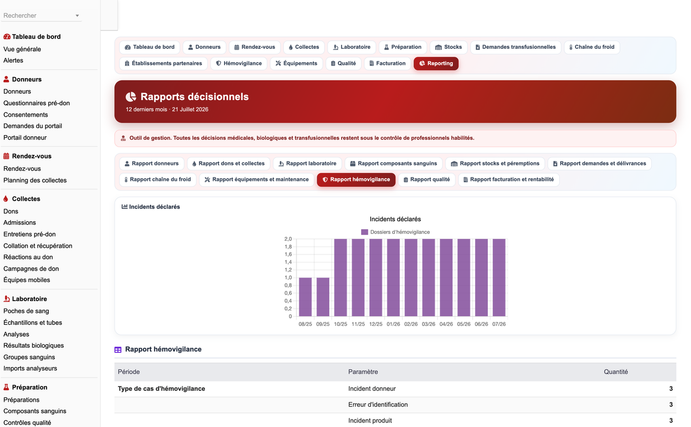Image resolution: width=691 pixels, height=427 pixels.
Task: Open Échantillons et tubes sidebar link
Action: [x=33, y=323]
